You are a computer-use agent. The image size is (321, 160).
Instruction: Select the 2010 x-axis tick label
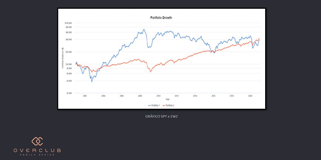(158, 96)
